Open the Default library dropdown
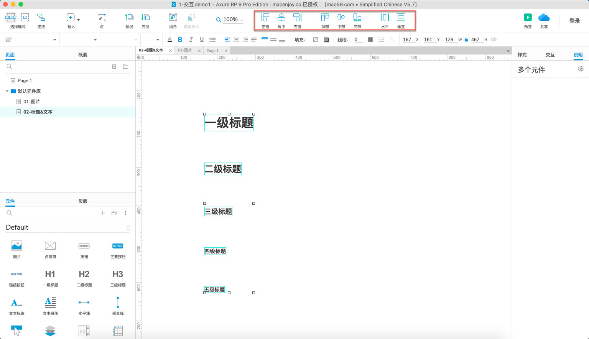 (68, 227)
